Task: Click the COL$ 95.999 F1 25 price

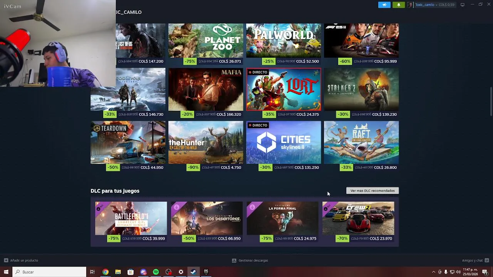Action: tap(385, 61)
